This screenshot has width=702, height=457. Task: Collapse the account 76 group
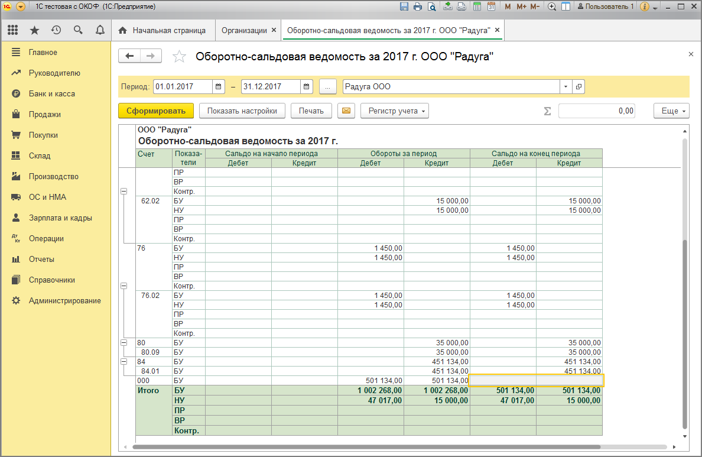(124, 286)
